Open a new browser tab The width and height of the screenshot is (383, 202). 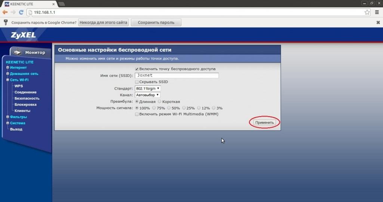[x=62, y=4]
